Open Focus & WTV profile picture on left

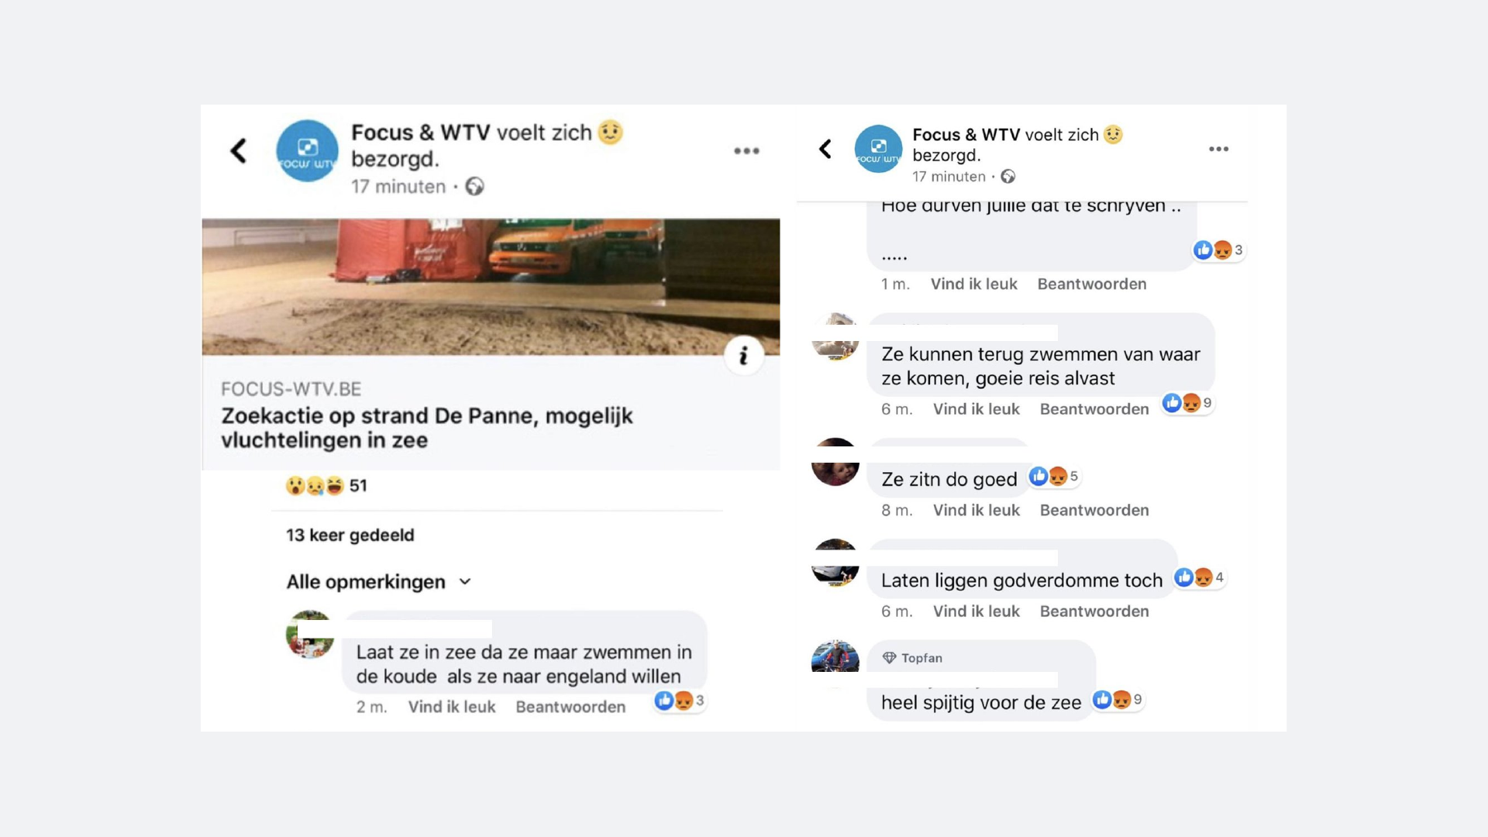pyautogui.click(x=307, y=150)
